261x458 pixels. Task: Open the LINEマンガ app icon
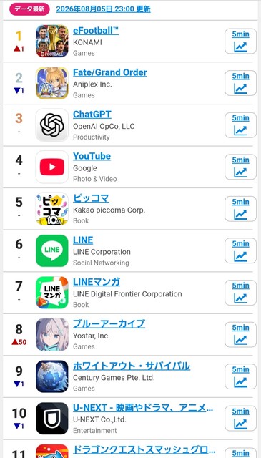(52, 293)
